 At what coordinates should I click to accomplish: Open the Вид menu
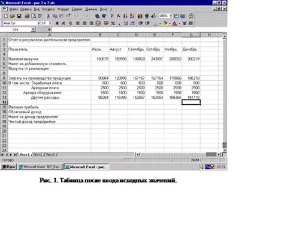pyautogui.click(x=37, y=9)
